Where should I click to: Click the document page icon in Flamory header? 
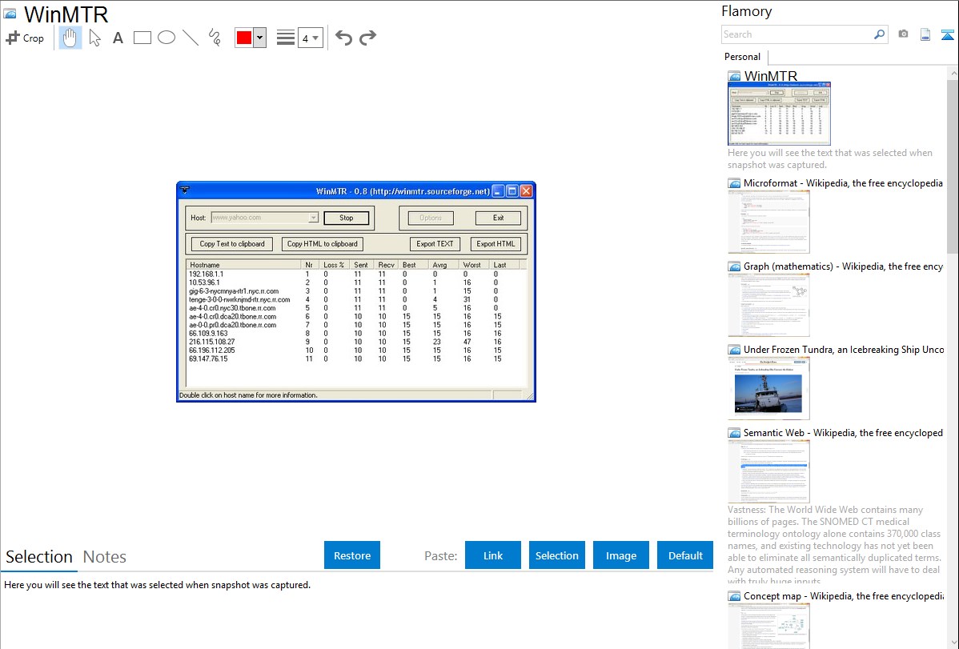(925, 34)
